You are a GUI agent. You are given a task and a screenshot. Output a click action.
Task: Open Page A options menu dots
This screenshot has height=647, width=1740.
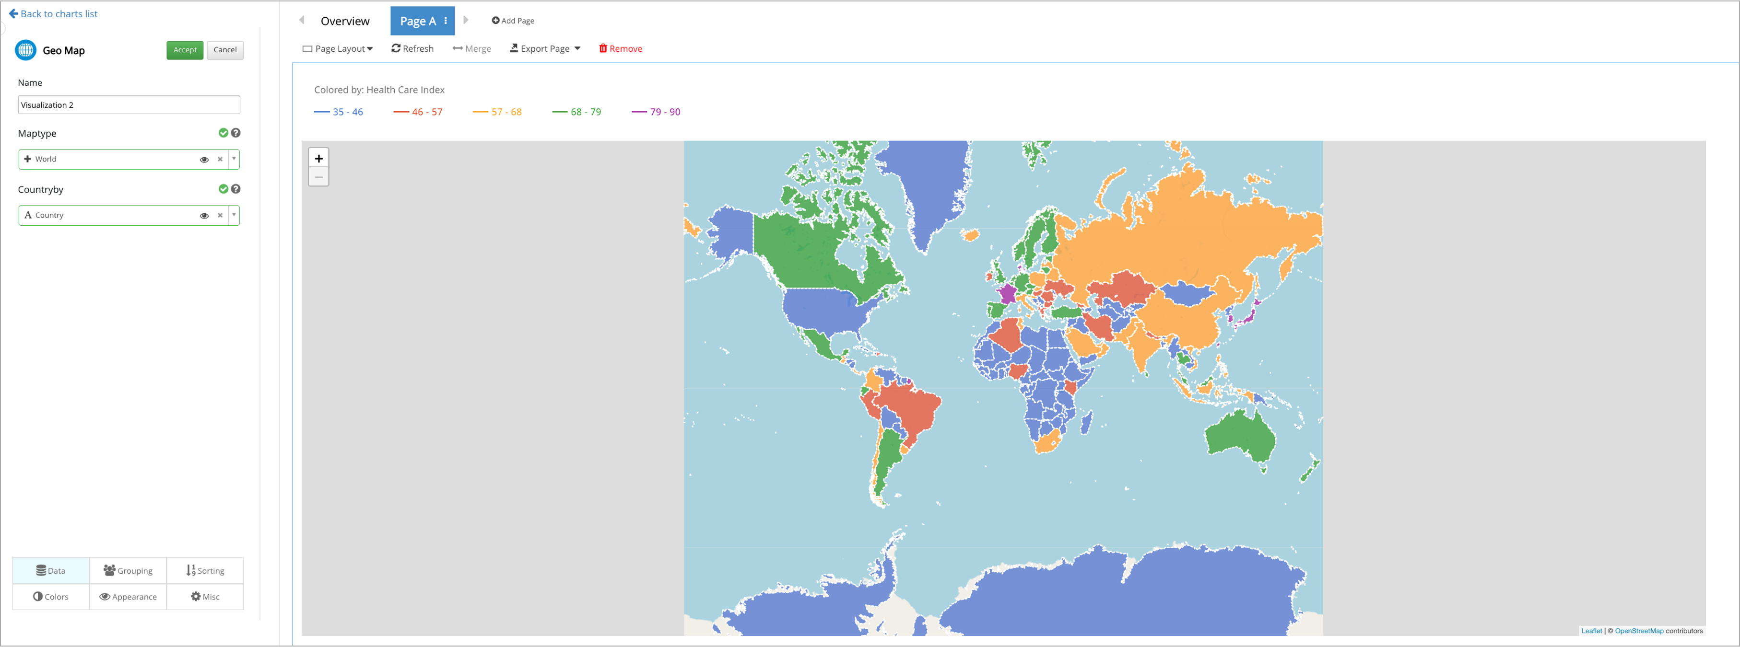[x=446, y=21]
